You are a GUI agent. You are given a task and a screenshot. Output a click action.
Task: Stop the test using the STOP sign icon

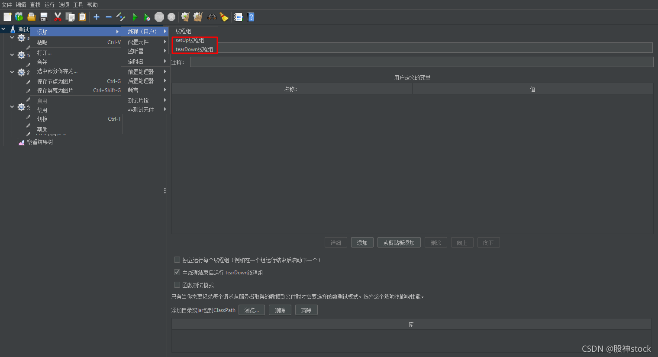tap(159, 17)
